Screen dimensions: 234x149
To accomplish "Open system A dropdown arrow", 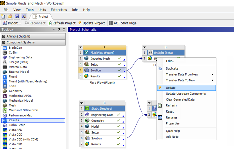I will point(81,47).
